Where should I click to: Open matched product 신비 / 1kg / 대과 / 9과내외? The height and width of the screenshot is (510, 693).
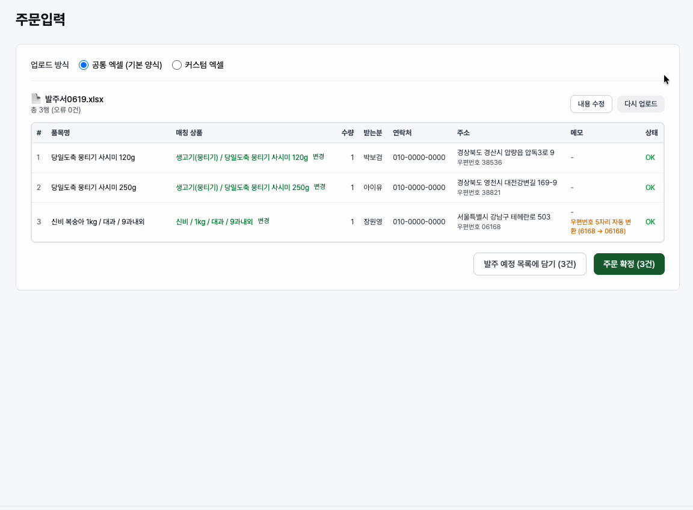214,222
